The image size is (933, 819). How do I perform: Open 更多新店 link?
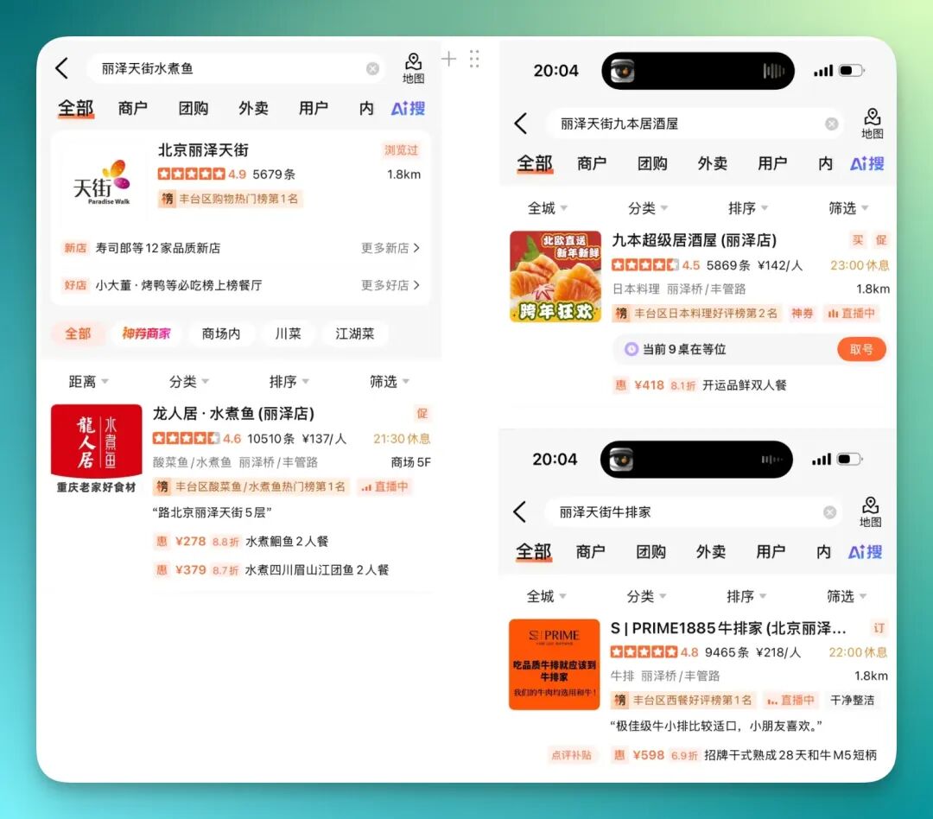390,248
